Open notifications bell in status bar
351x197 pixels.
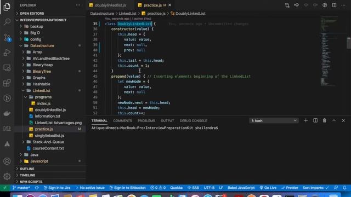344,188
